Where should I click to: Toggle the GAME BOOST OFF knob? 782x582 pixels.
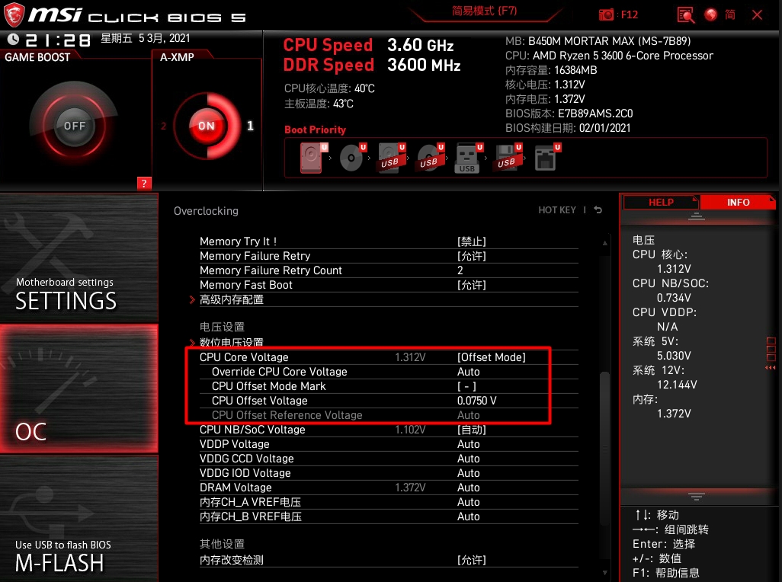tap(74, 126)
